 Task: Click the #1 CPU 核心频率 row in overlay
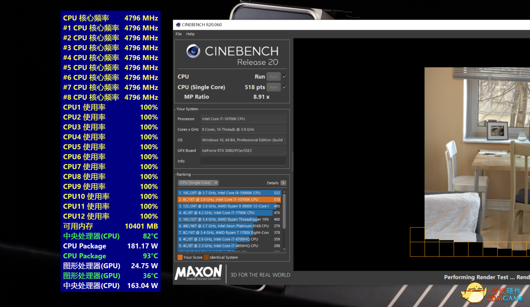(111, 28)
